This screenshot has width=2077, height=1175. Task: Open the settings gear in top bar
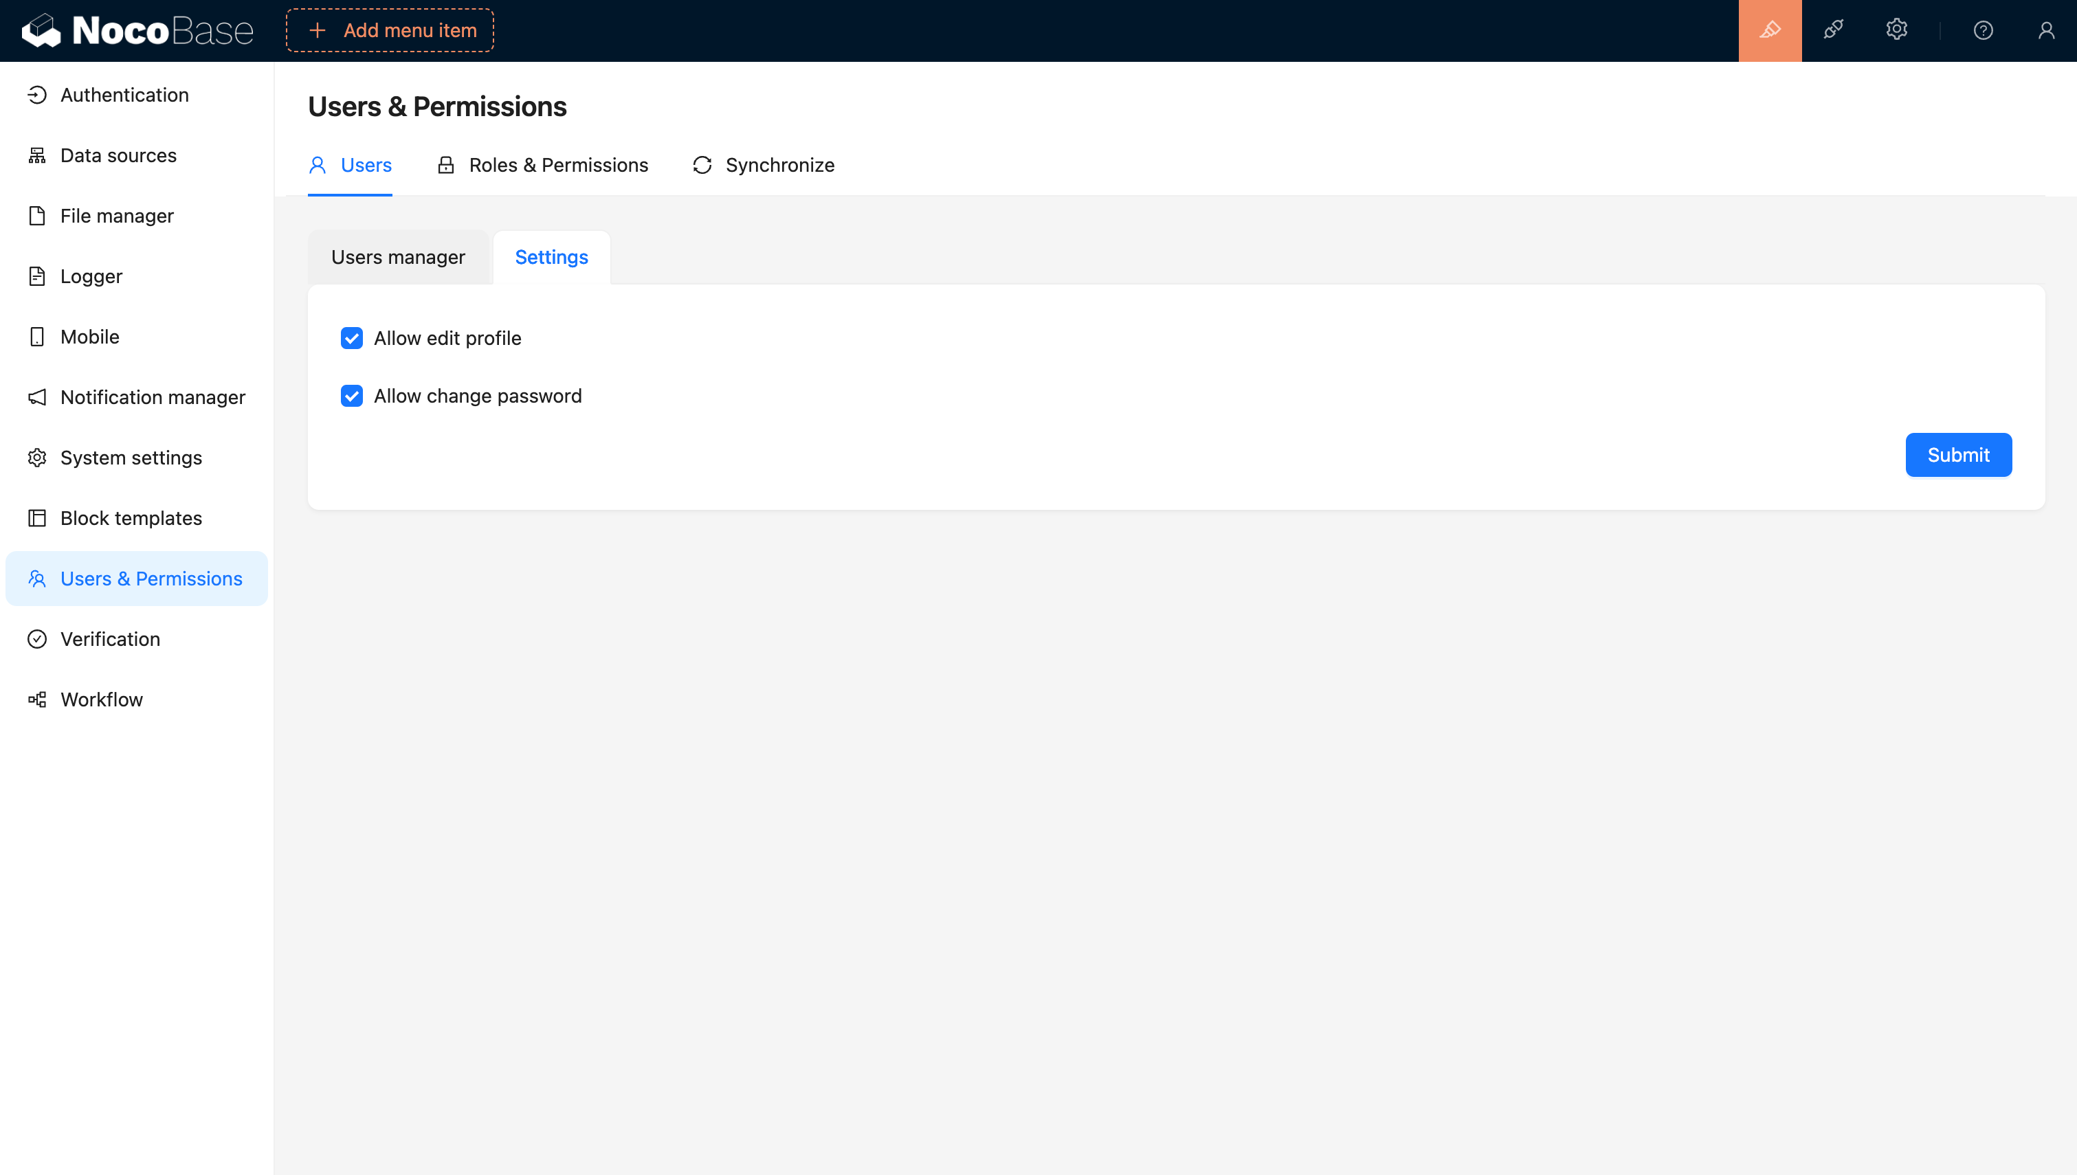pos(1896,31)
